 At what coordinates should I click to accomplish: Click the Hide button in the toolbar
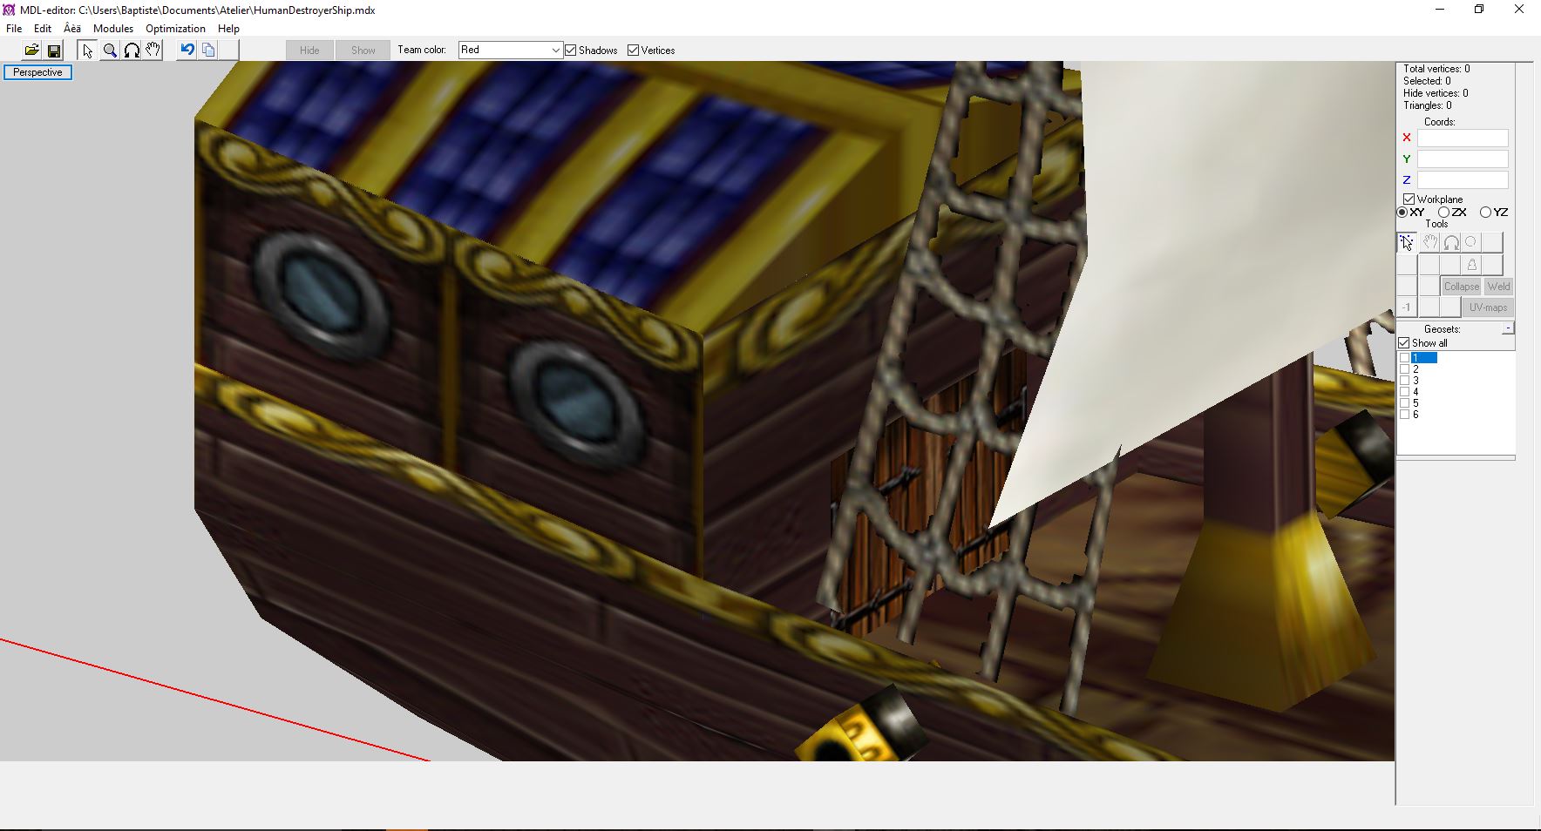click(309, 51)
